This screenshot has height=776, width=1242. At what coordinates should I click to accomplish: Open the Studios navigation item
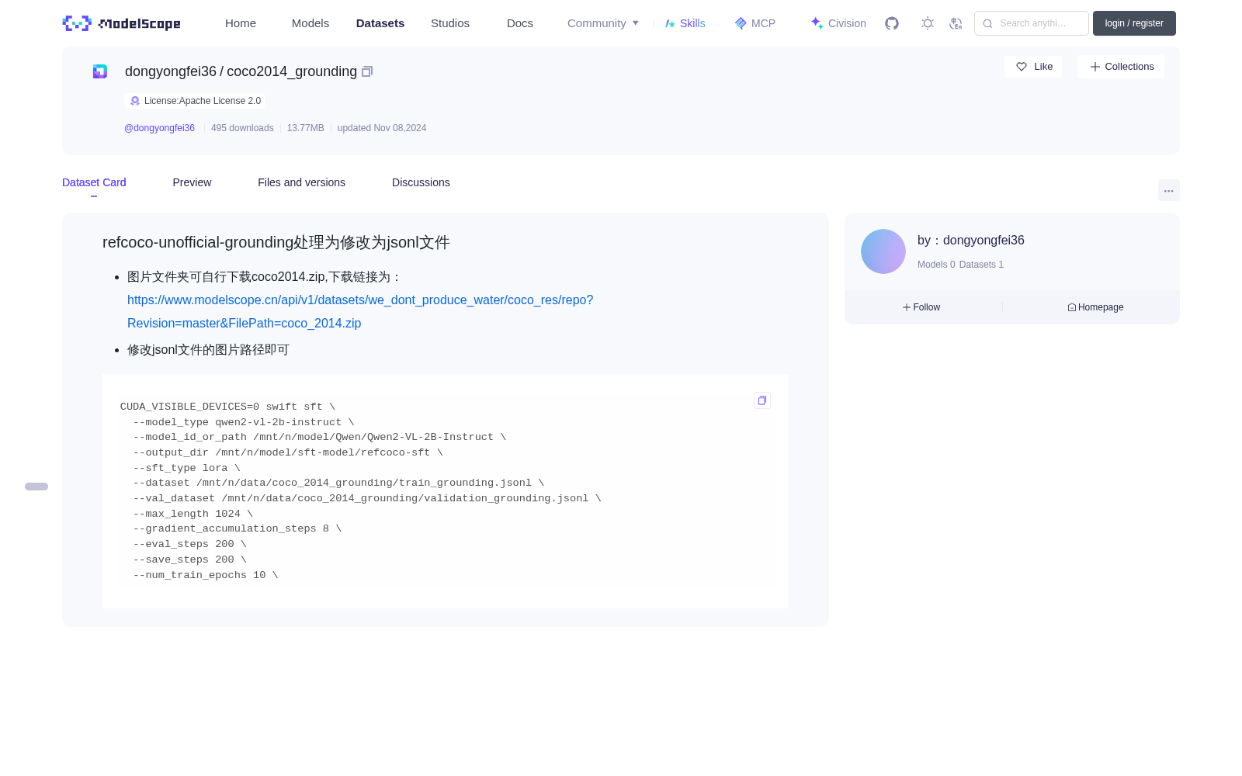[450, 23]
